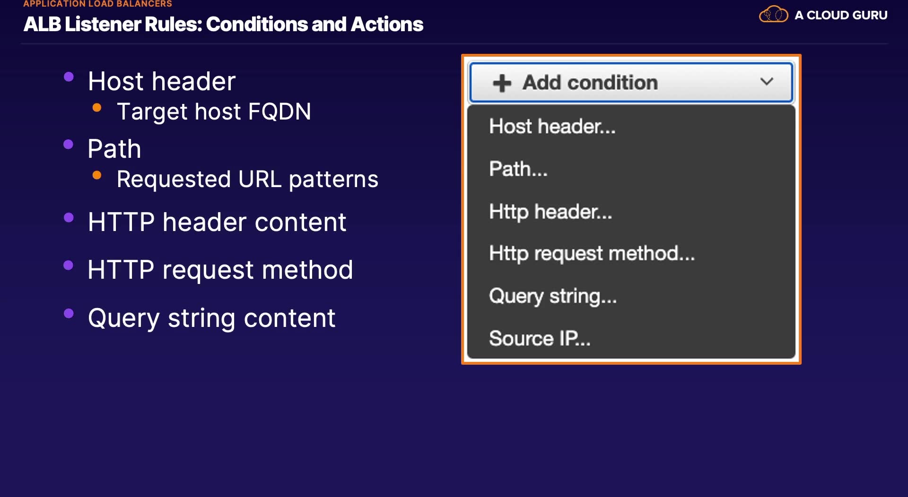Viewport: 908px width, 497px height.
Task: Click the "HTTP request method" slide bullet text
Action: (x=220, y=270)
